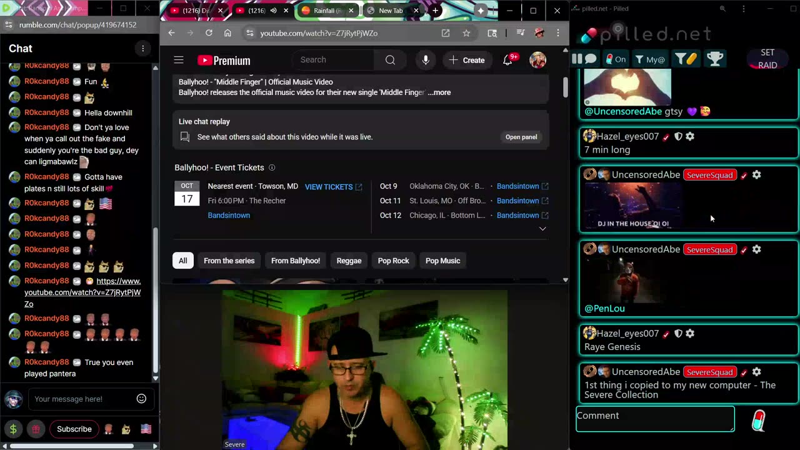
Task: Toggle Pilled pause chat button
Action: [x=577, y=59]
